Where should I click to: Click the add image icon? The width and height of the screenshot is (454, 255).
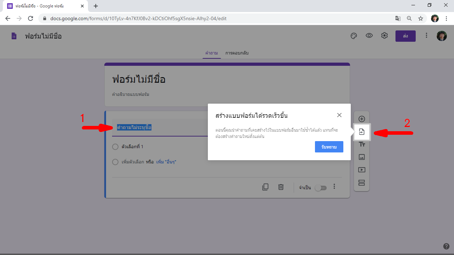point(362,157)
